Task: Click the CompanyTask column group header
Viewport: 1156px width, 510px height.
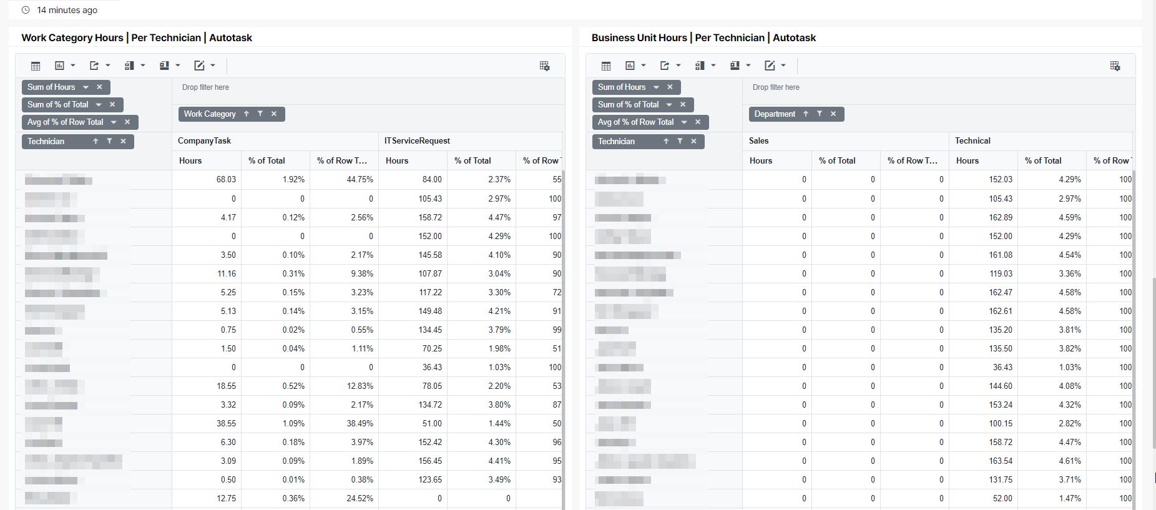Action: (x=204, y=140)
